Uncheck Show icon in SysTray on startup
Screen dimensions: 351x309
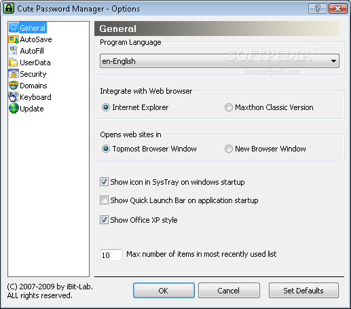104,182
